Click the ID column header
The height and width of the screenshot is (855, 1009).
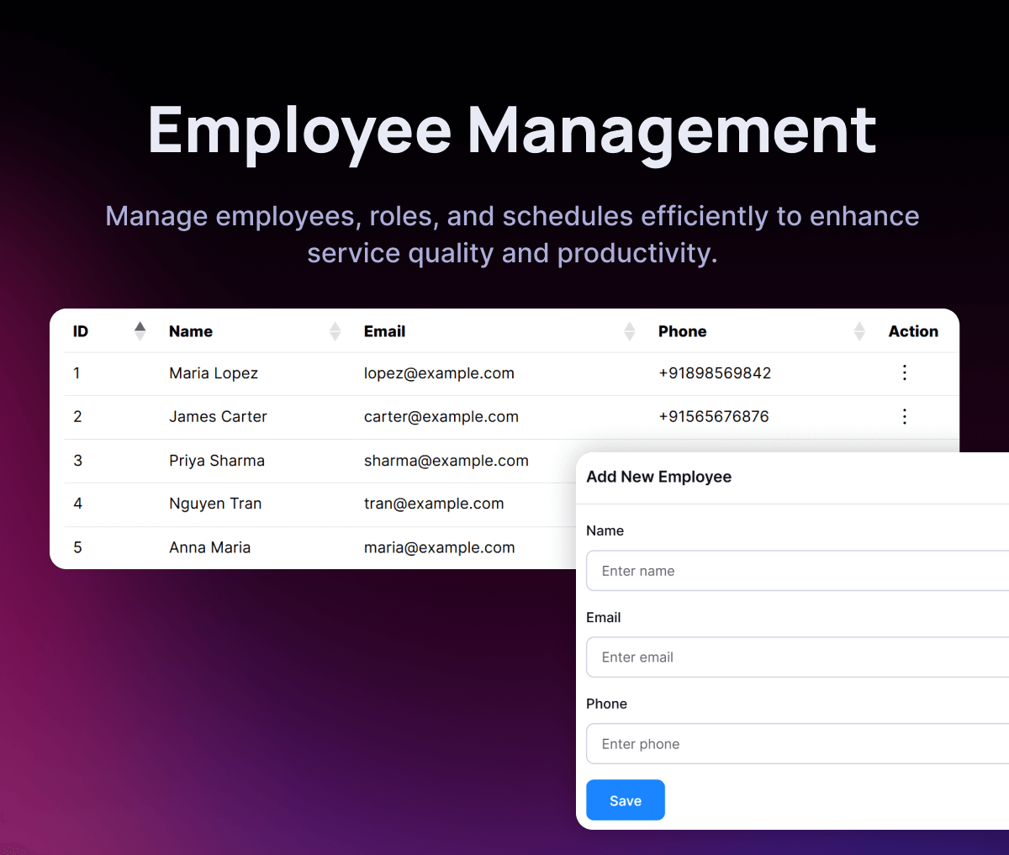81,331
